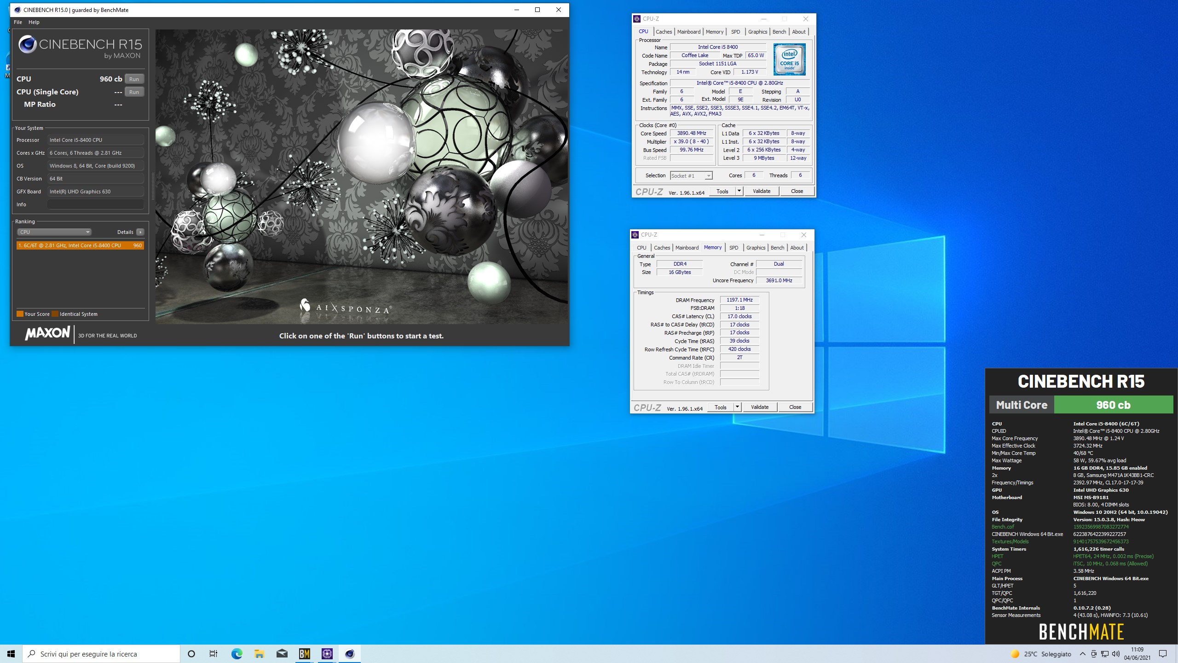1178x663 pixels.
Task: Expand the Ranking CPU dropdown
Action: click(x=54, y=232)
